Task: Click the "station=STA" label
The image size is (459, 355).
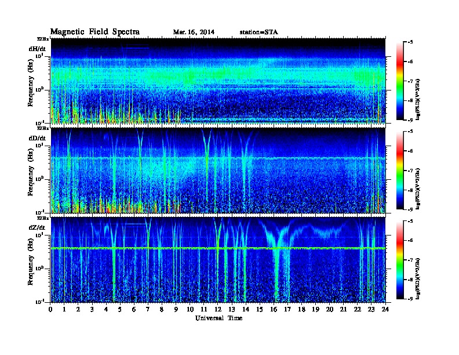Action: pos(258,32)
